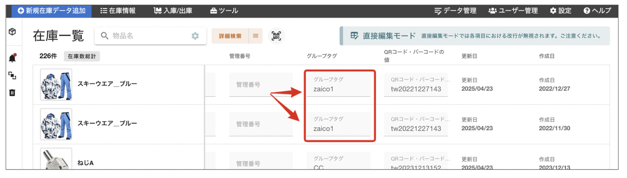Edit 管理番号 field in the 2022/11/30 row

pyautogui.click(x=261, y=124)
